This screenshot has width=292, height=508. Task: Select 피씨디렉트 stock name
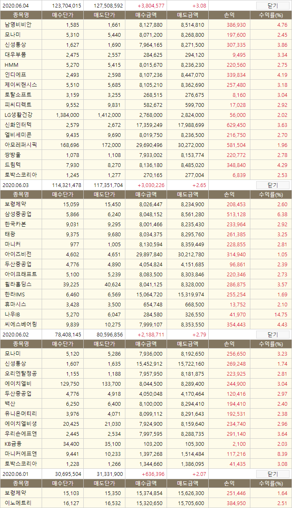tap(18, 105)
